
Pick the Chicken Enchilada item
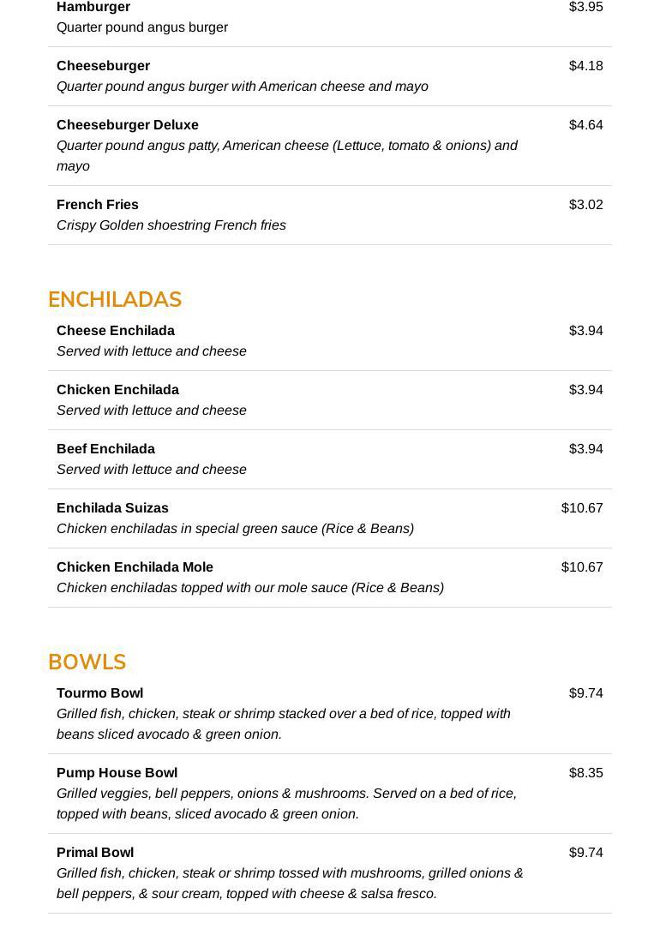[x=117, y=390]
